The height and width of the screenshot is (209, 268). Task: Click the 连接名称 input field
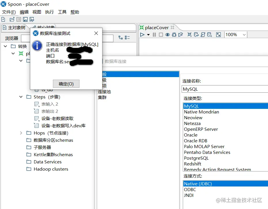point(225,89)
